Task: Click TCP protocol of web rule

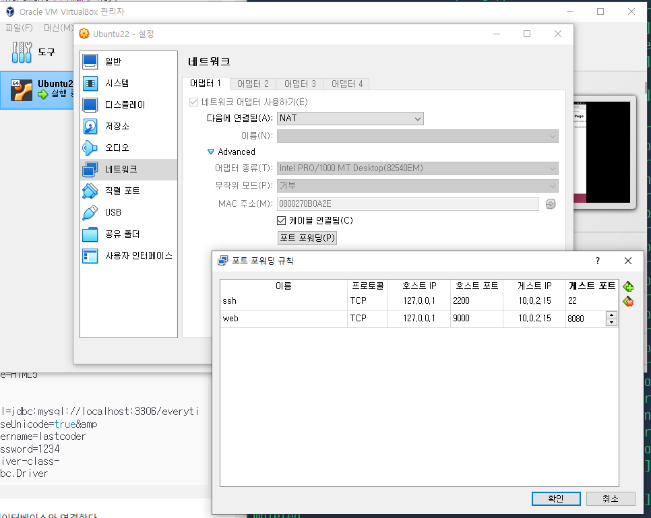Action: [367, 319]
